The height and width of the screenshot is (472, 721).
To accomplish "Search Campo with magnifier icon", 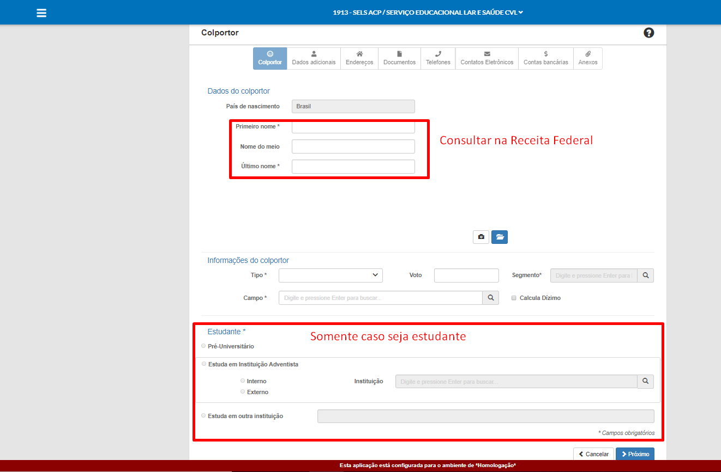I will click(490, 298).
